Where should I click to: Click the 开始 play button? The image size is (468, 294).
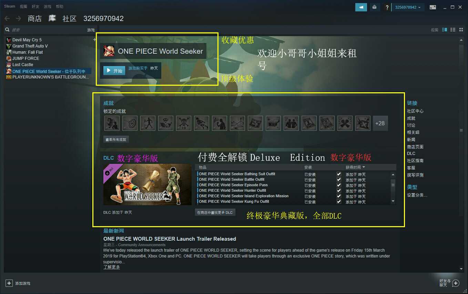114,71
